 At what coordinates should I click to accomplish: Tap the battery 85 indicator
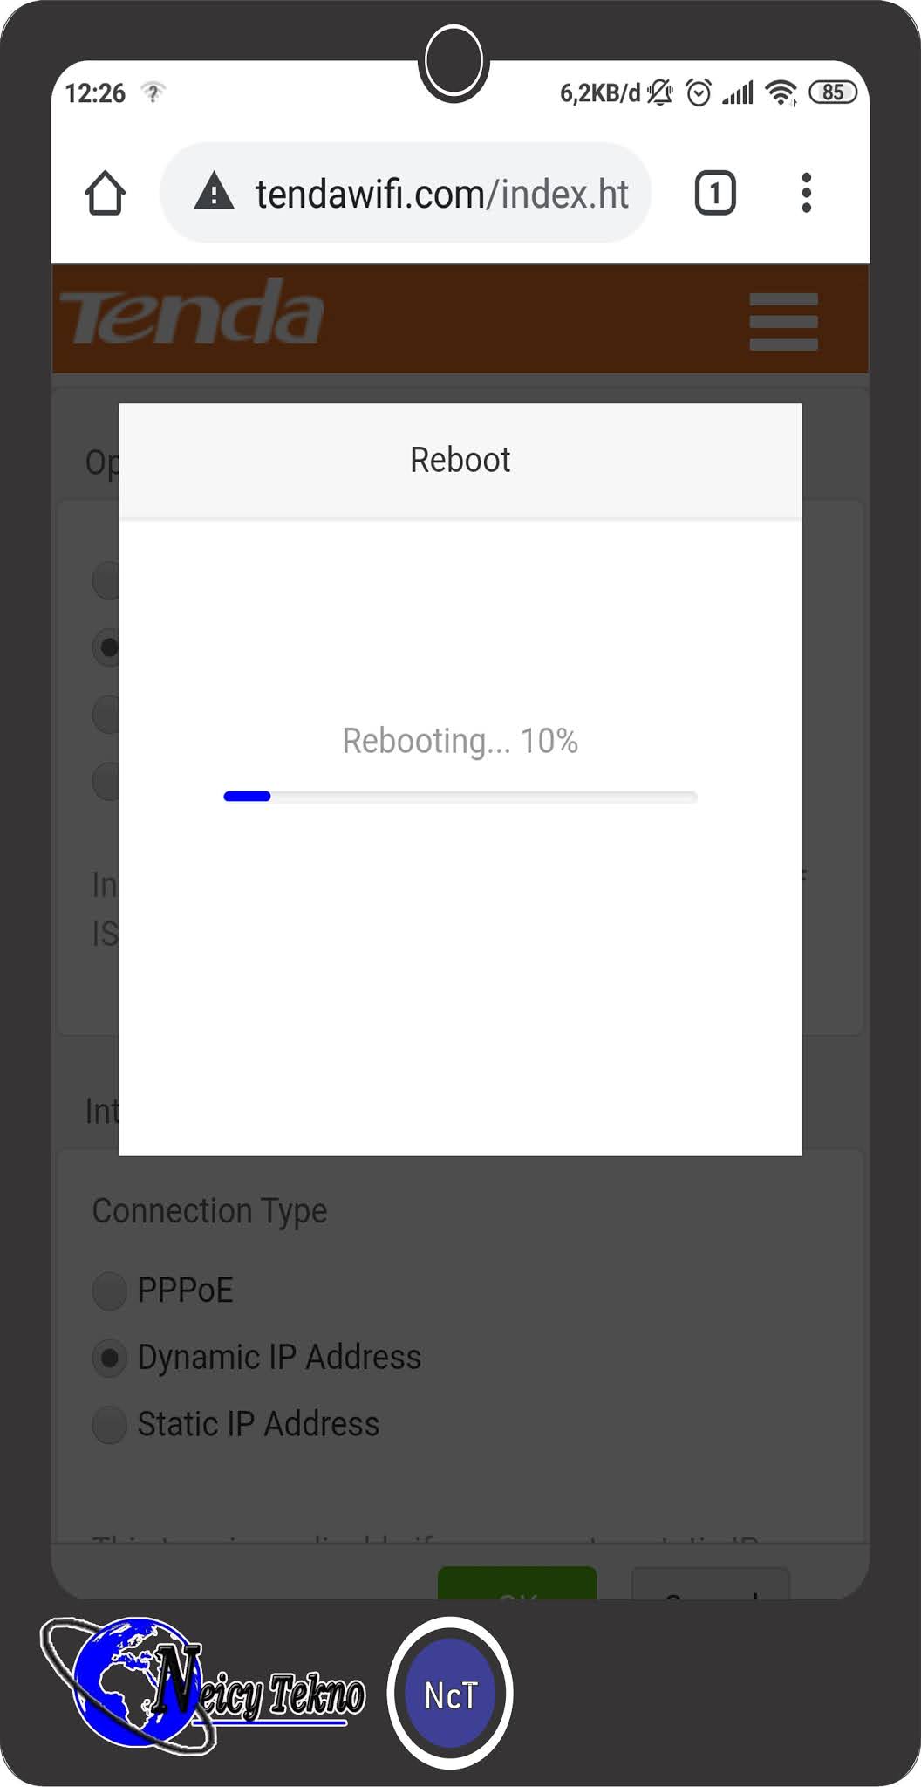(833, 92)
